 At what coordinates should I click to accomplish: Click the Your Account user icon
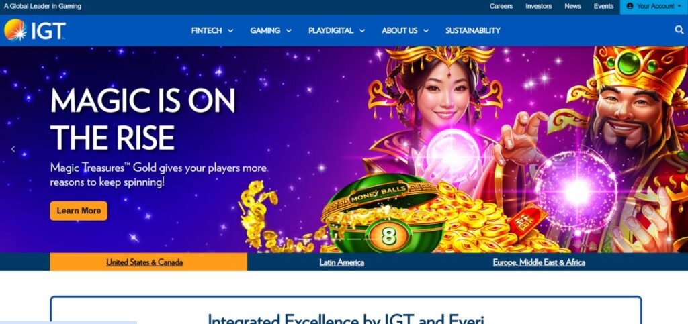pos(630,6)
